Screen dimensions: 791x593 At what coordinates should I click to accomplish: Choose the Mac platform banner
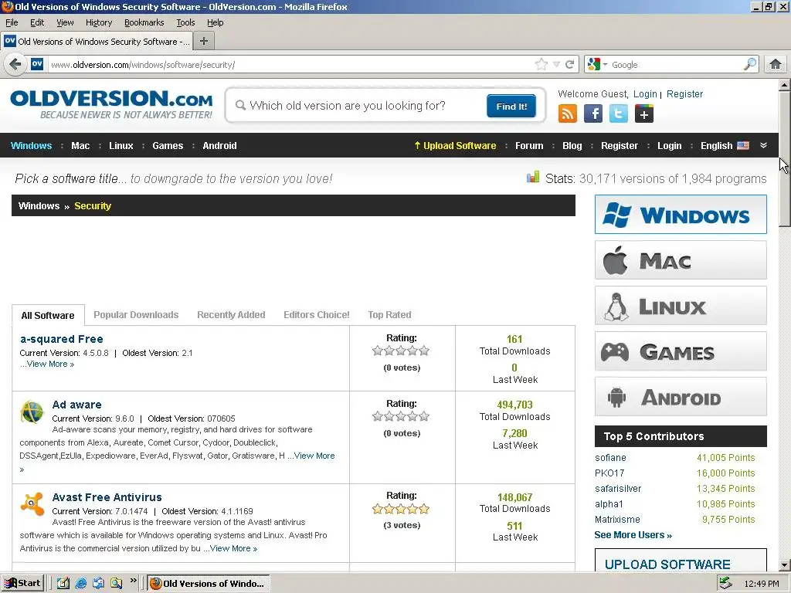tap(681, 260)
